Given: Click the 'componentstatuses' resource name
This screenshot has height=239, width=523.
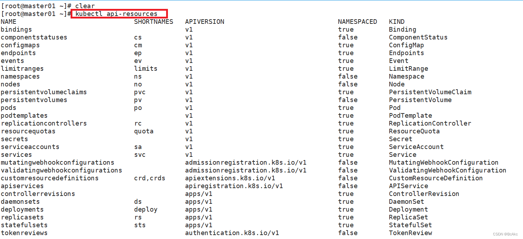Looking at the screenshot, I should (34, 37).
